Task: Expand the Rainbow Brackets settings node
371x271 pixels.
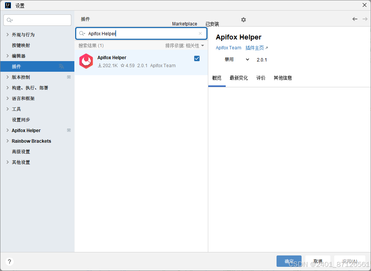Action: point(8,141)
